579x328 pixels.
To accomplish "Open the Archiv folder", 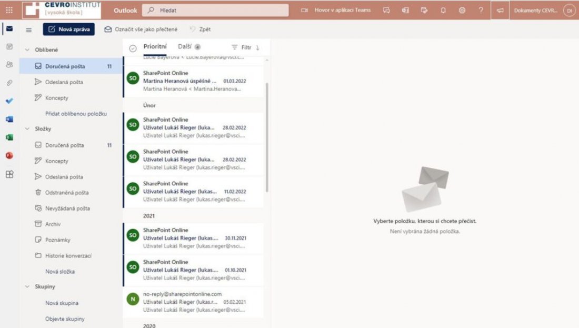I will [x=71, y=224].
